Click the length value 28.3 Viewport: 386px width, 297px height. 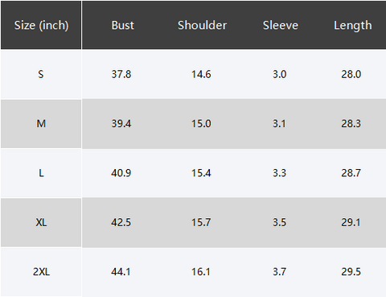coord(351,123)
